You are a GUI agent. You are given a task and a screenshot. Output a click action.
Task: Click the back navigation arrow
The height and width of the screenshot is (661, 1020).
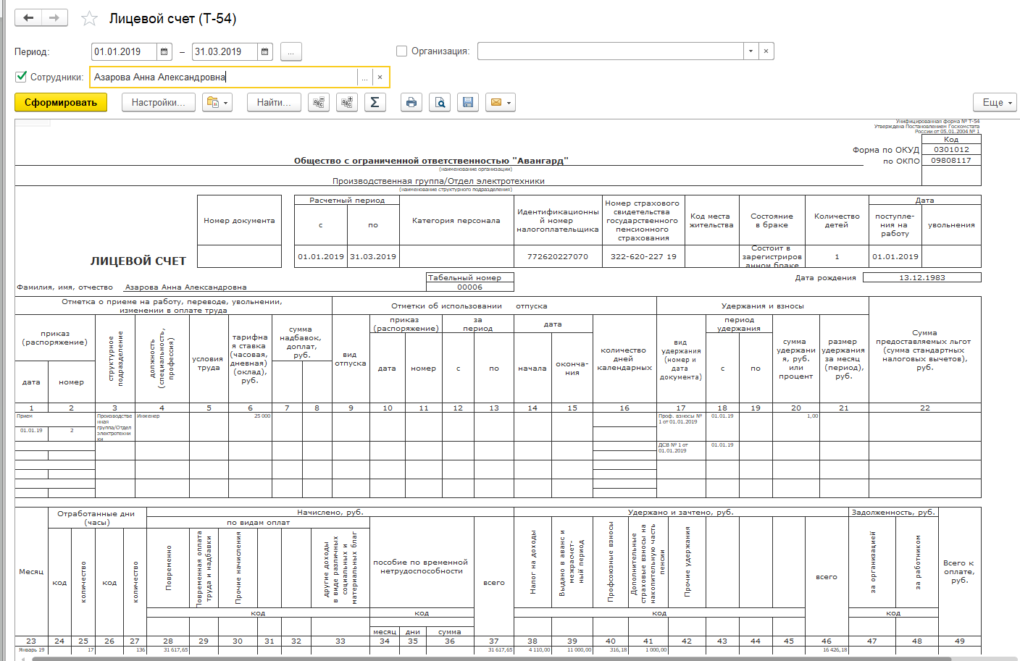click(28, 18)
